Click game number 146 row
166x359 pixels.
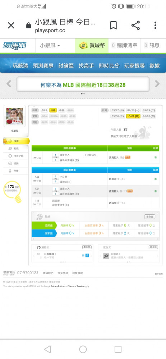pos(95,202)
